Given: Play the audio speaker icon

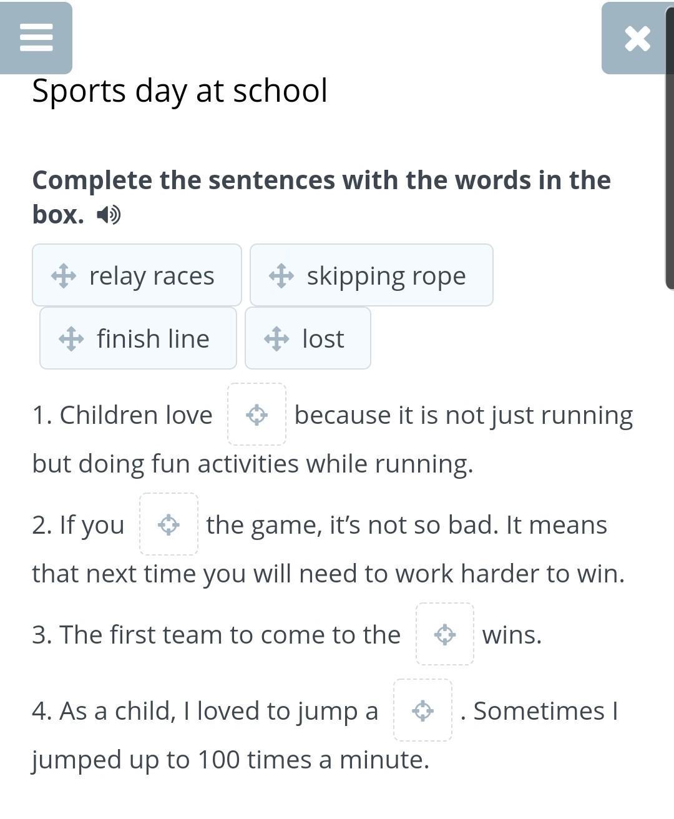Looking at the screenshot, I should click(x=109, y=215).
